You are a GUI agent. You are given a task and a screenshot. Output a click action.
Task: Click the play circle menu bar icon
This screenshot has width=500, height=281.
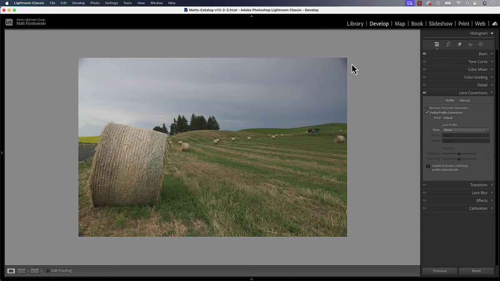(438, 3)
